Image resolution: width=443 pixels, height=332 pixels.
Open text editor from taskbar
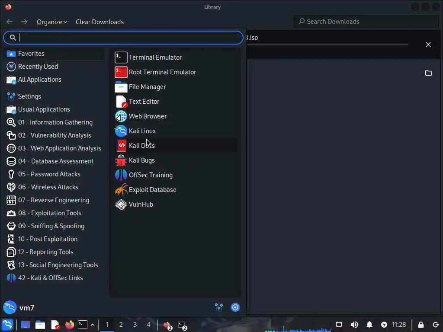pos(55,325)
